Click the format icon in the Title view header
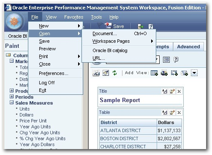The image size is (212, 155). (x=165, y=91)
